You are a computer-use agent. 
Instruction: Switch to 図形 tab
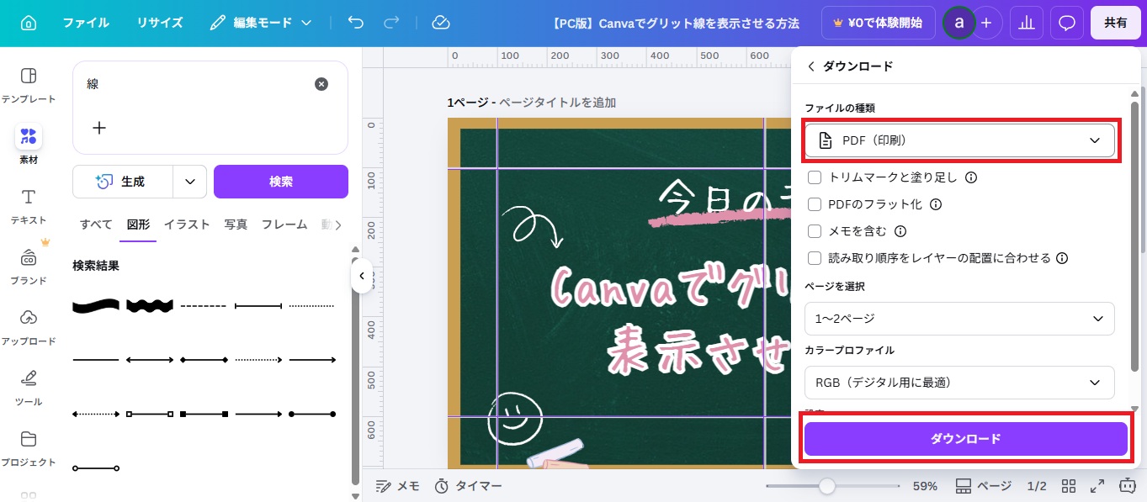click(x=138, y=225)
